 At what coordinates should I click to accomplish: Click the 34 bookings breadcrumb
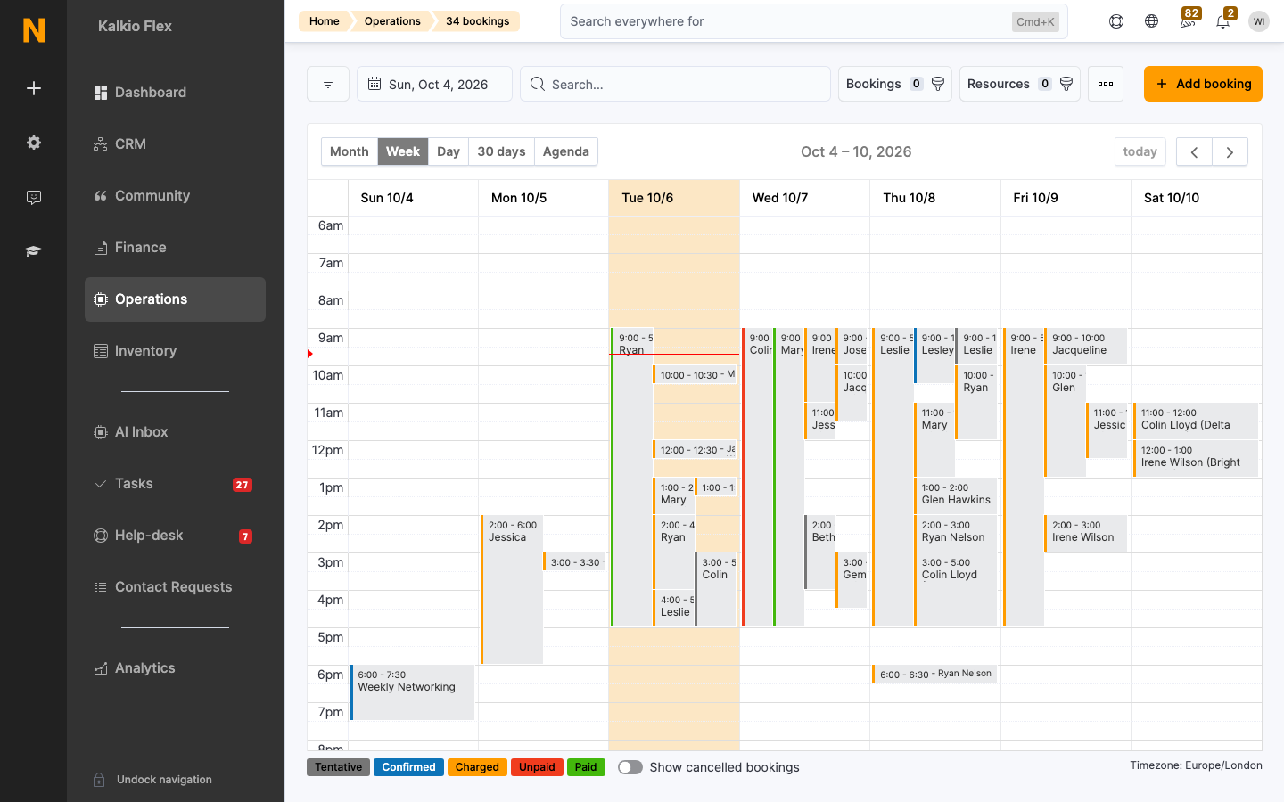(478, 21)
